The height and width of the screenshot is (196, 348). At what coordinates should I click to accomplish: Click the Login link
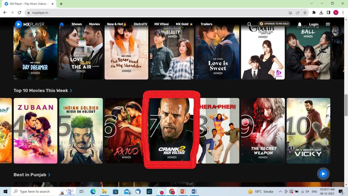tap(314, 24)
